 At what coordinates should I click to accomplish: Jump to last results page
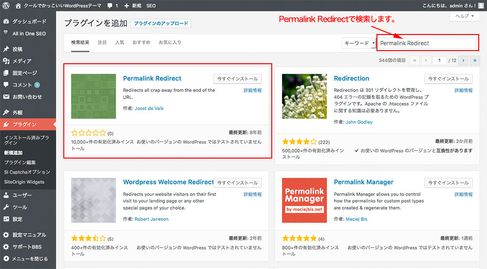[x=475, y=60]
